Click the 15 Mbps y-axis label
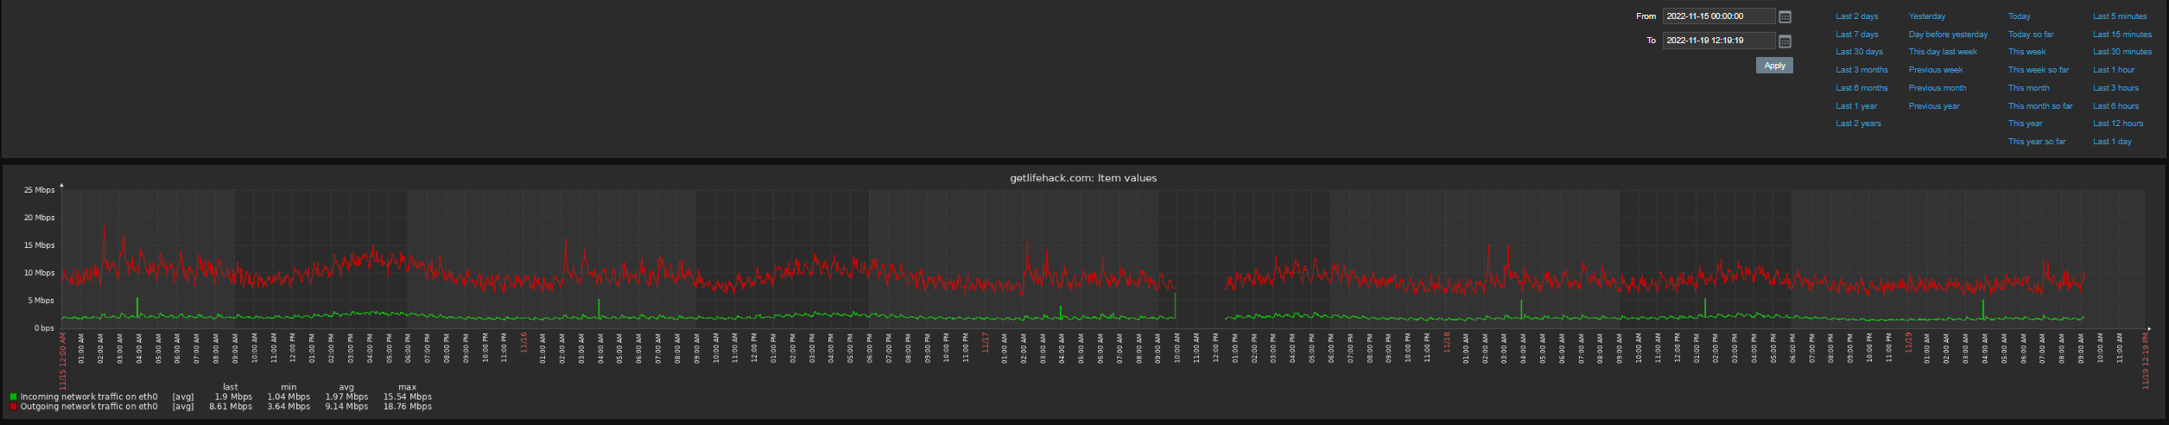 pos(39,245)
